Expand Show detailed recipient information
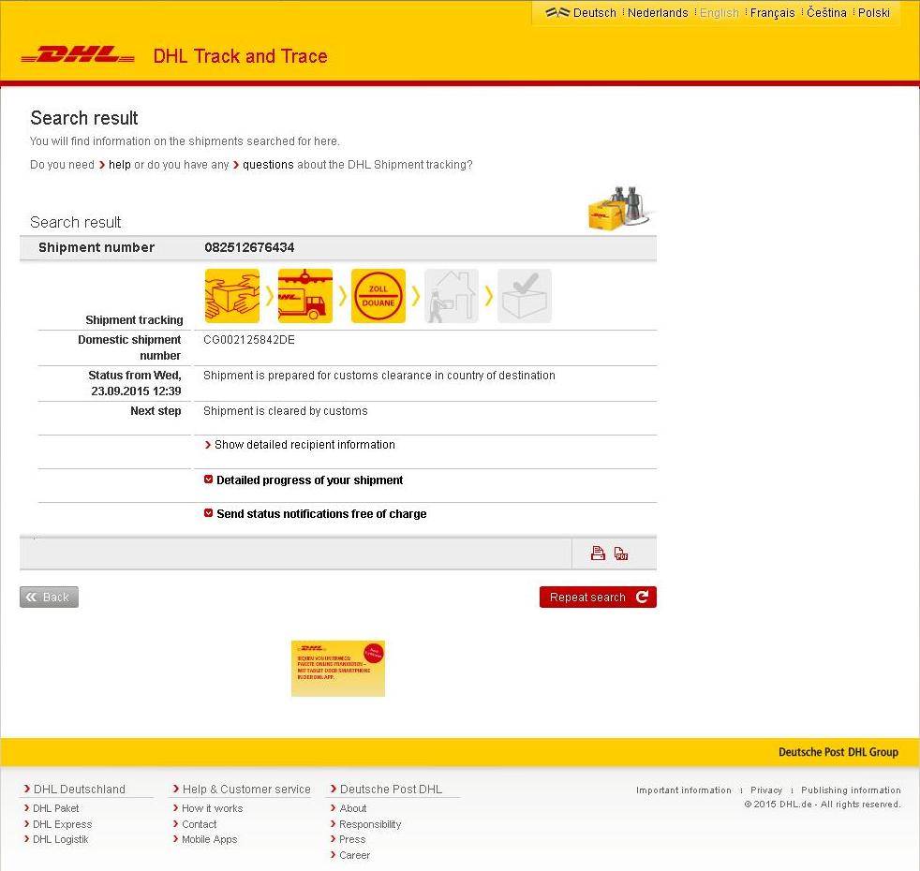This screenshot has height=871, width=920. click(304, 445)
